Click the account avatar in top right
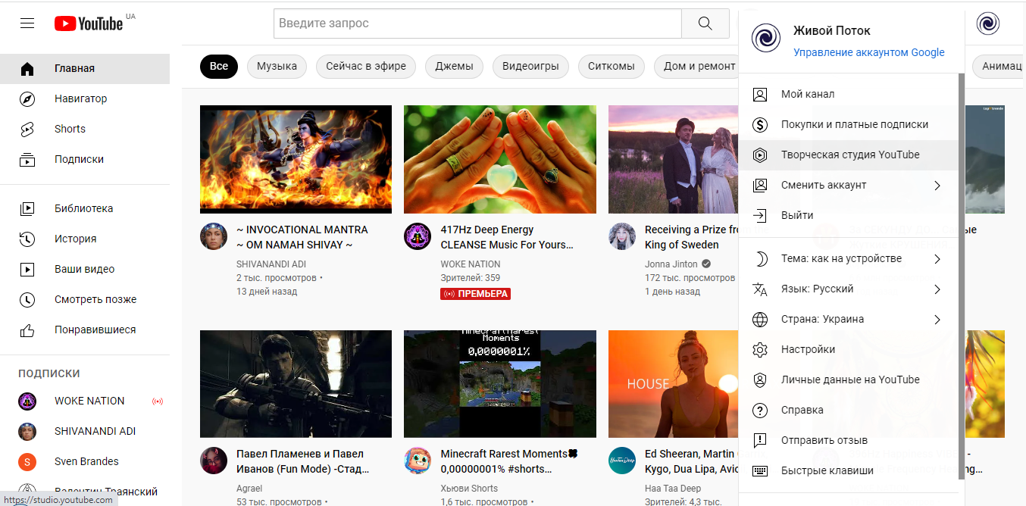The height and width of the screenshot is (506, 1026). (x=987, y=23)
